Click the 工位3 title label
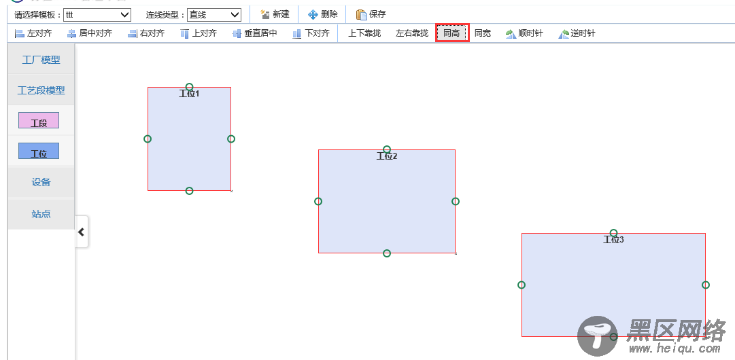This screenshot has width=735, height=360. [613, 240]
